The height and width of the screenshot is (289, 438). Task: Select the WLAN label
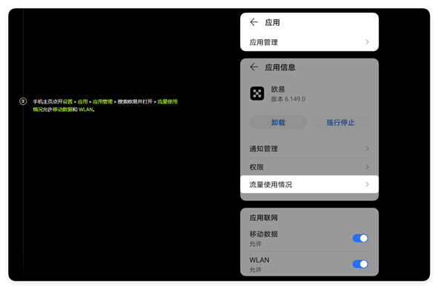pyautogui.click(x=259, y=259)
